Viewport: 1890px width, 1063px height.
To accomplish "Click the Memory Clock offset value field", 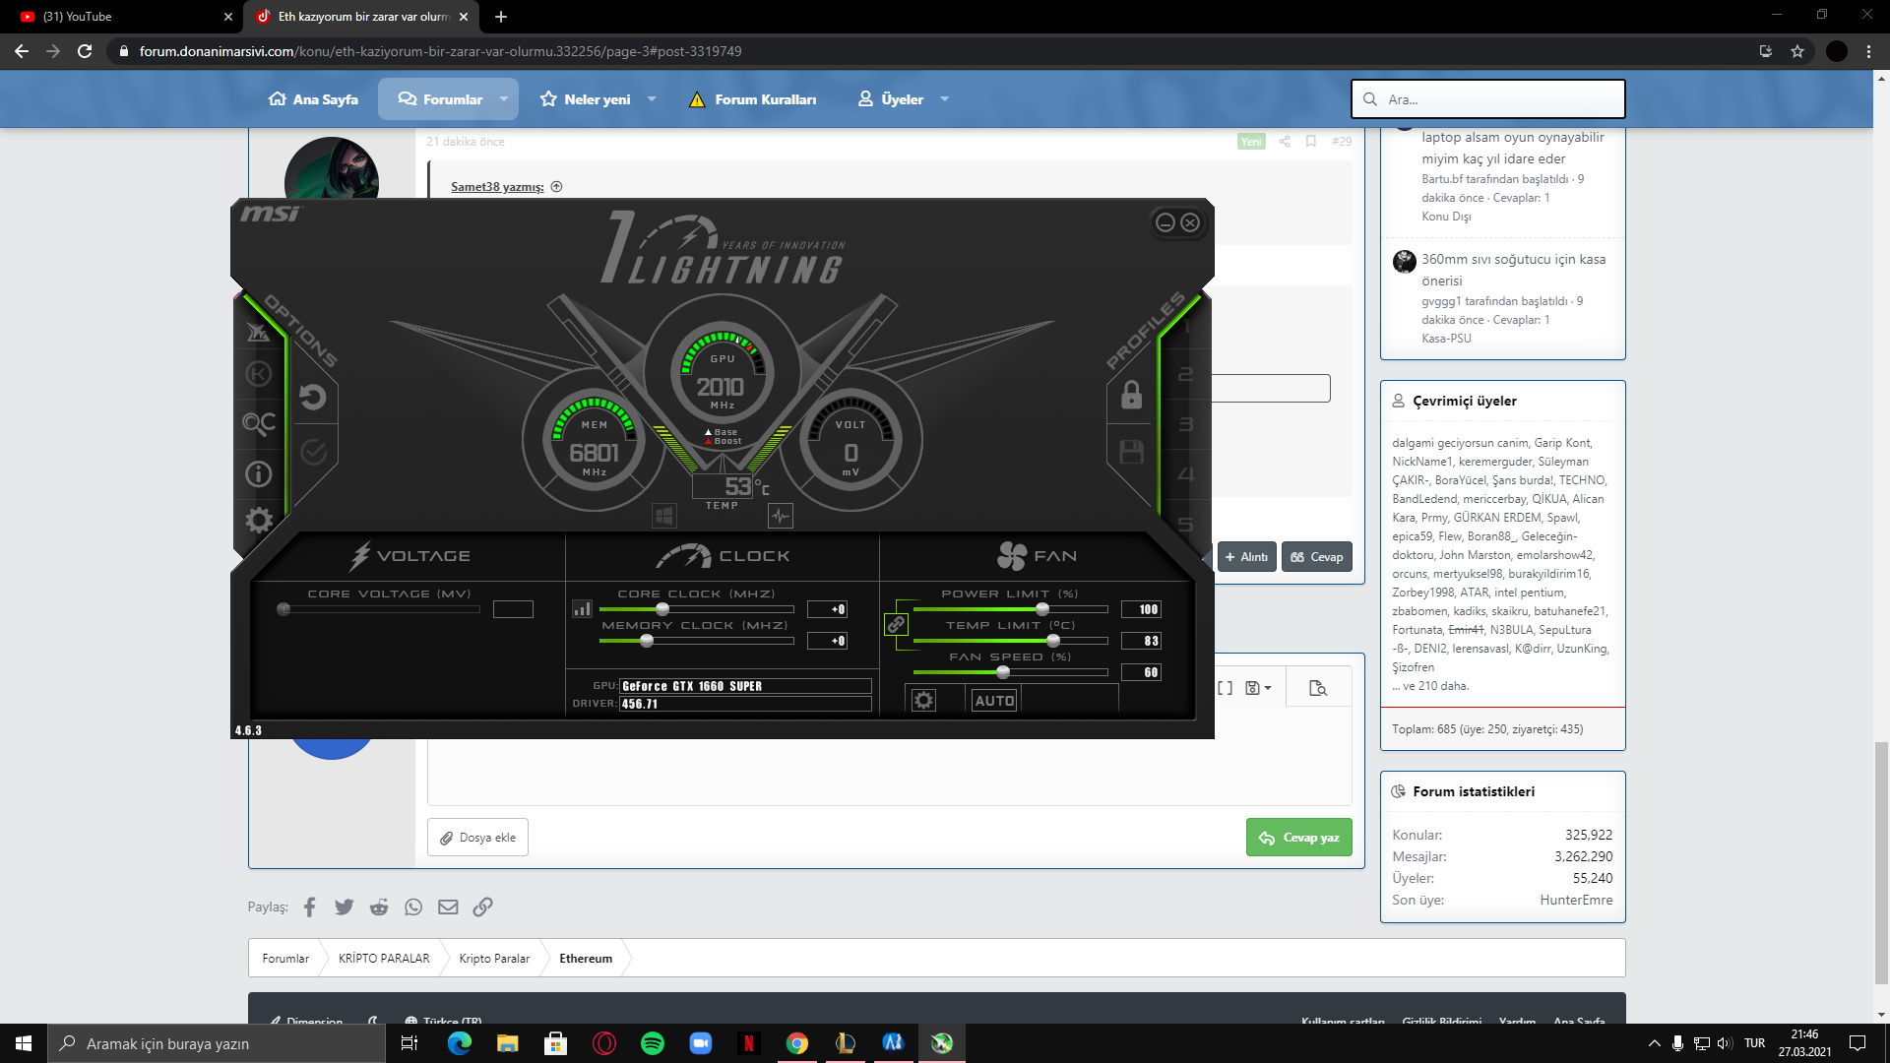I will pyautogui.click(x=828, y=641).
